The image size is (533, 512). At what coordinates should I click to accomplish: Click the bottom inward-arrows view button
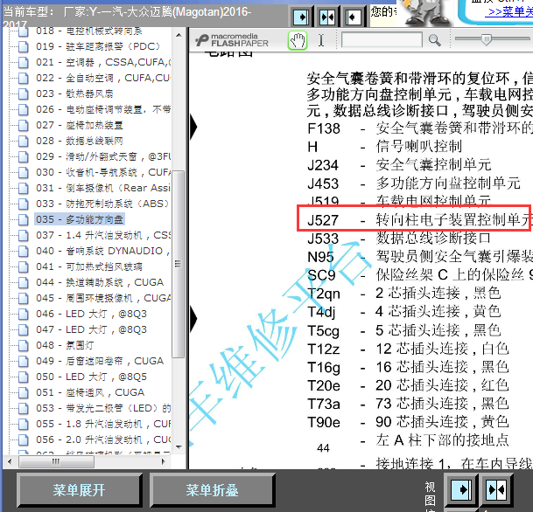pos(496,489)
